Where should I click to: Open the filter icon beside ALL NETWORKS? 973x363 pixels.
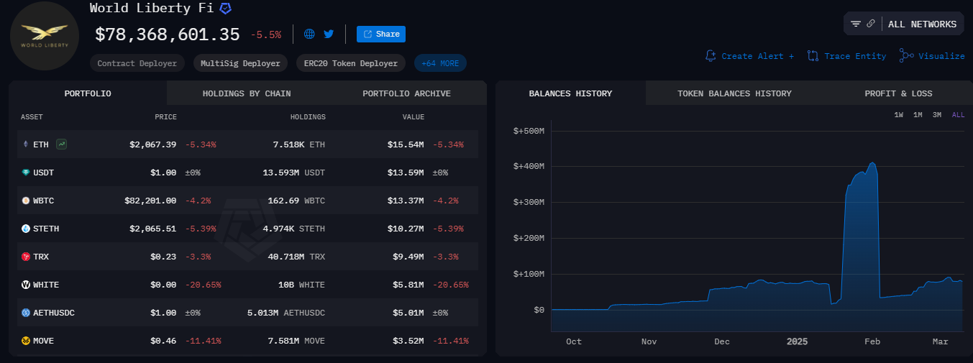[x=856, y=24]
